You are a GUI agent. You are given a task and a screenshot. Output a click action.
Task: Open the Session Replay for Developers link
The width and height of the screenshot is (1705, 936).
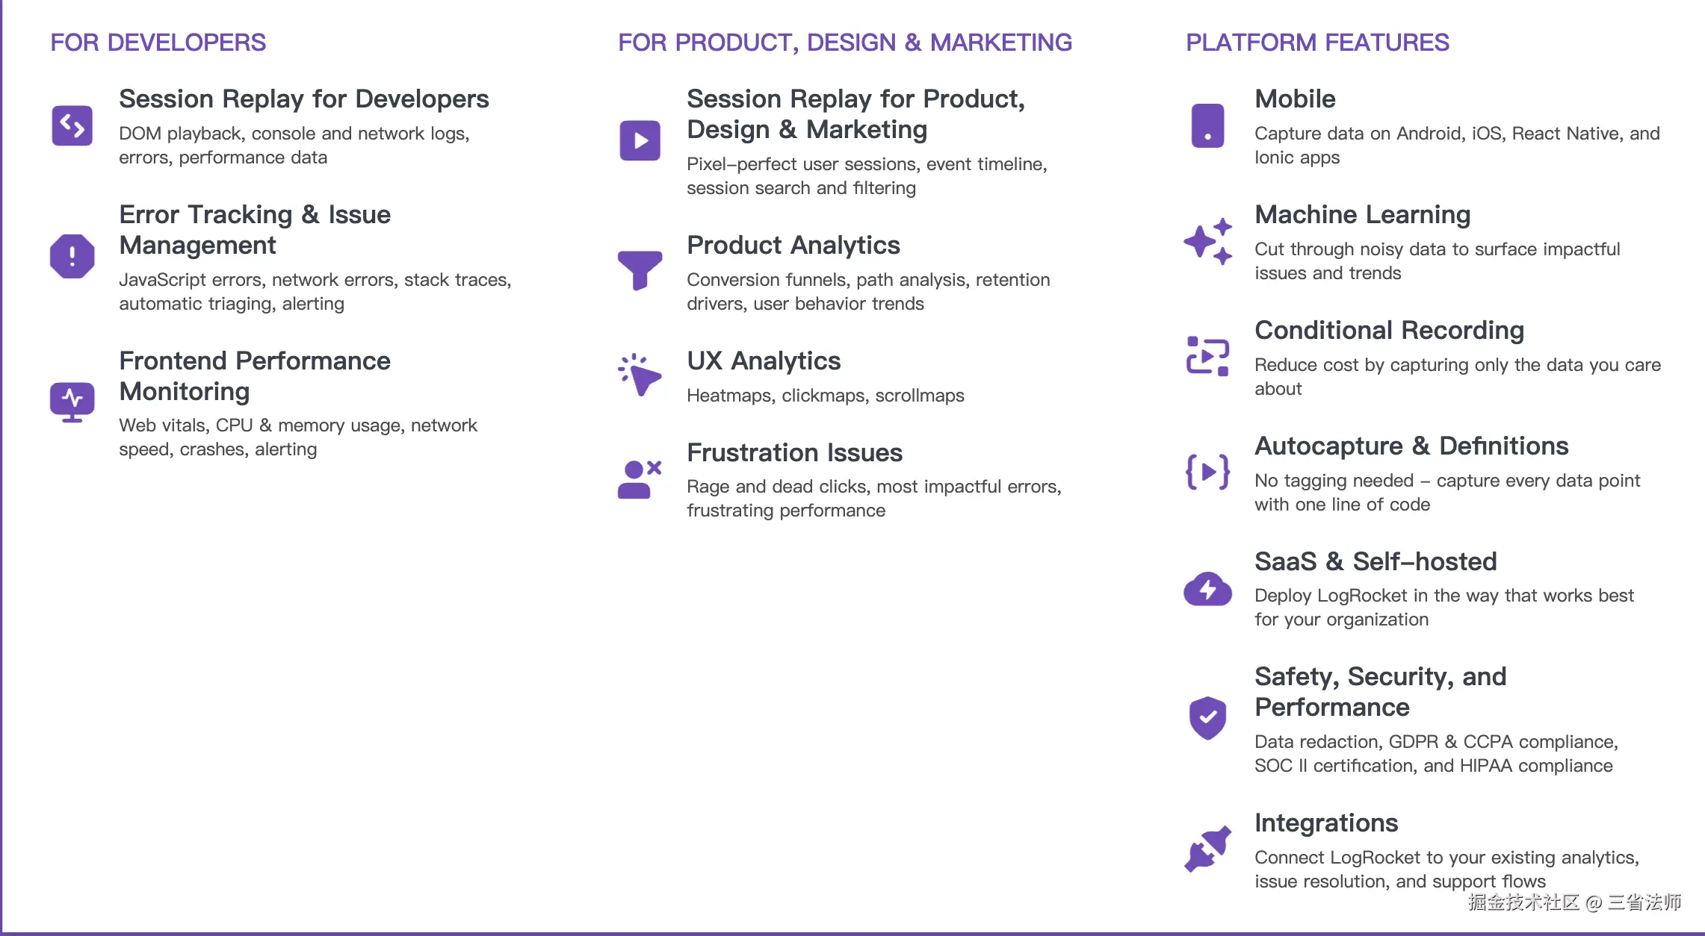pyautogui.click(x=303, y=99)
